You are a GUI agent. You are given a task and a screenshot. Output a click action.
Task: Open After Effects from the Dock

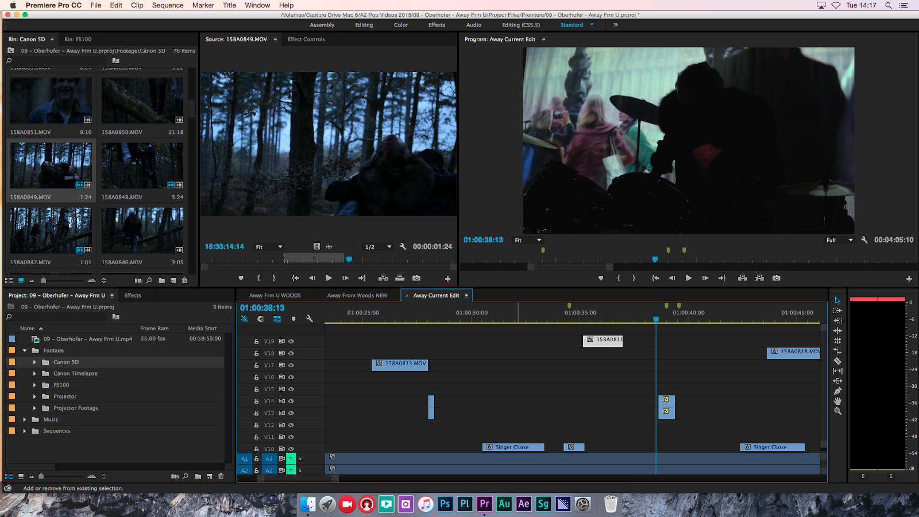523,504
